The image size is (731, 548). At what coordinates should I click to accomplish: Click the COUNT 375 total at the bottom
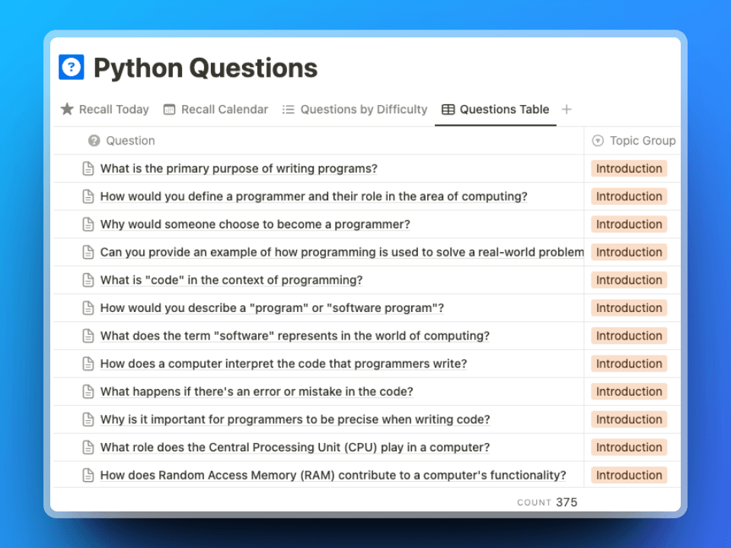pyautogui.click(x=547, y=502)
